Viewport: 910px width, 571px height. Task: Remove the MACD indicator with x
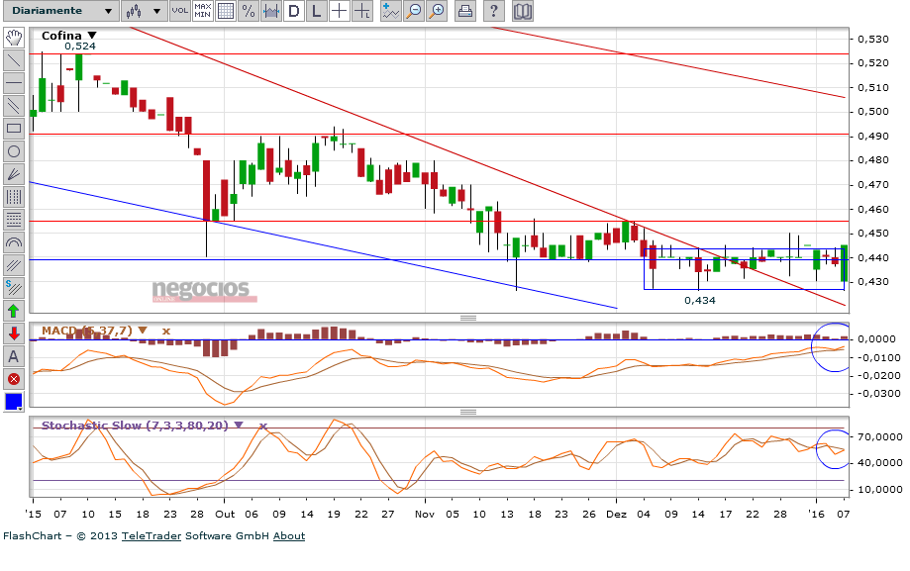pos(166,331)
